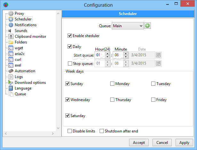Click the Start queue minute field
197x150 pixels.
[x=118, y=55]
